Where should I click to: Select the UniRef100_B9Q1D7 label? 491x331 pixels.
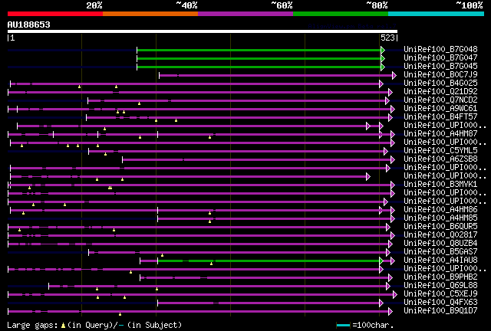[440, 311]
